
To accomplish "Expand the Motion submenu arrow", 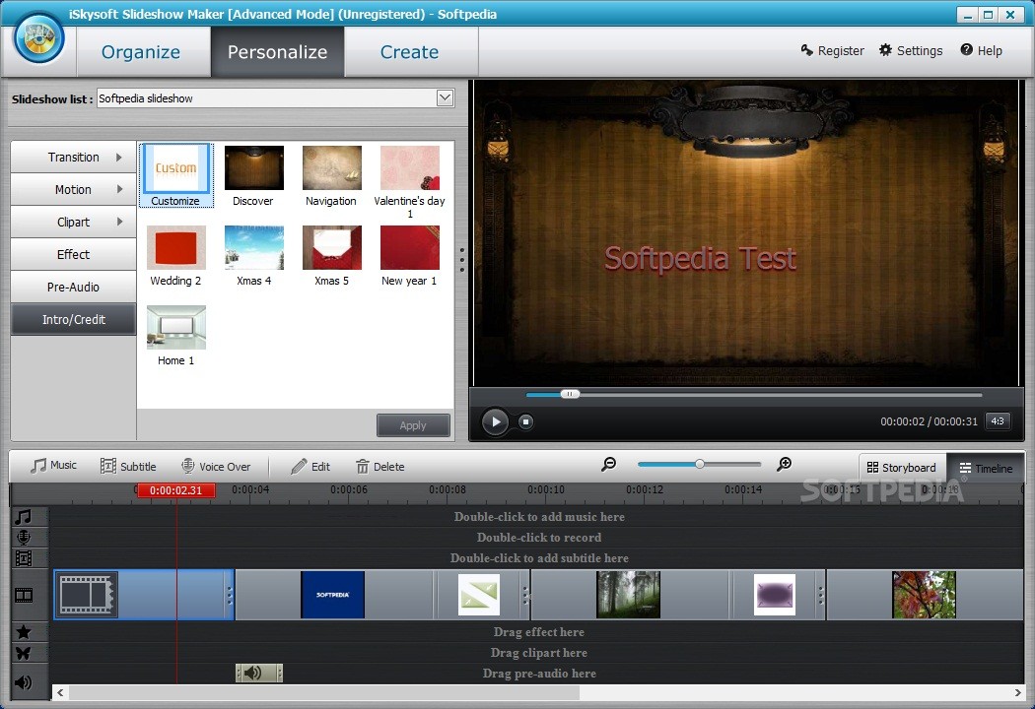I will (x=119, y=189).
